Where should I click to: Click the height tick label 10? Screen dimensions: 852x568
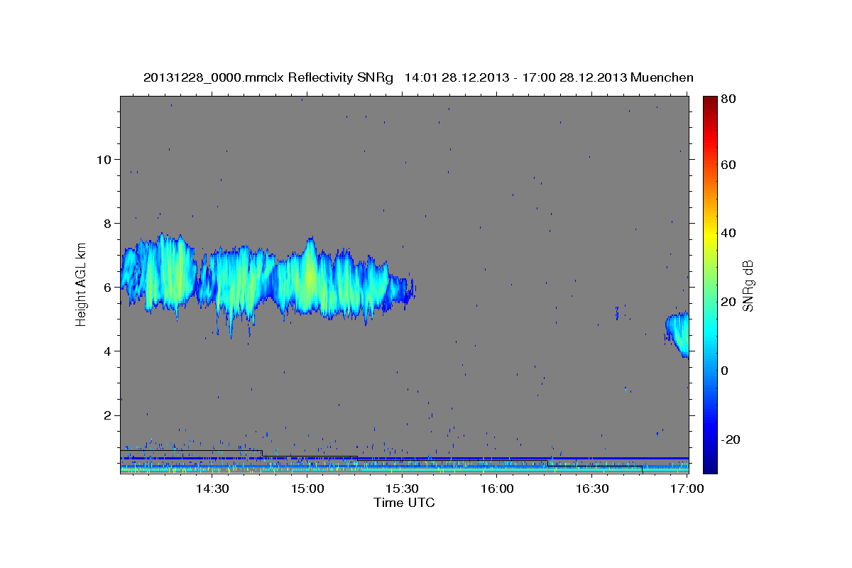[104, 159]
